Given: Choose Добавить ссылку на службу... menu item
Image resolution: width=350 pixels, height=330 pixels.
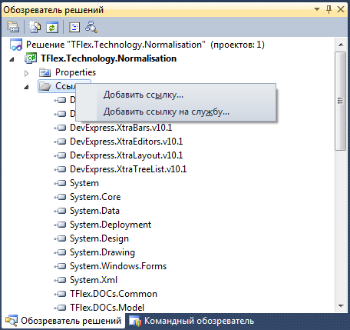Looking at the screenshot, I should pos(176,112).
